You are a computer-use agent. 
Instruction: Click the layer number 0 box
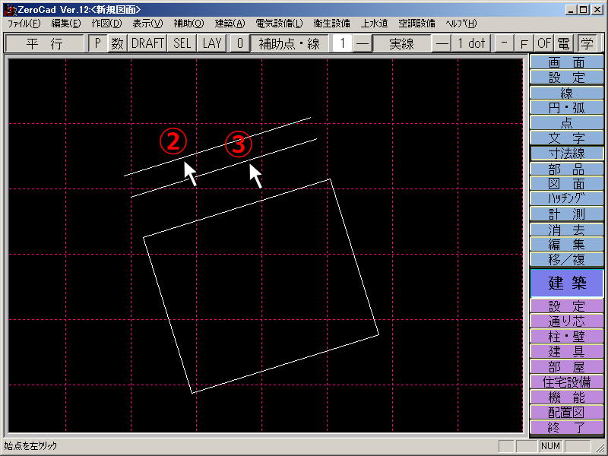(239, 43)
